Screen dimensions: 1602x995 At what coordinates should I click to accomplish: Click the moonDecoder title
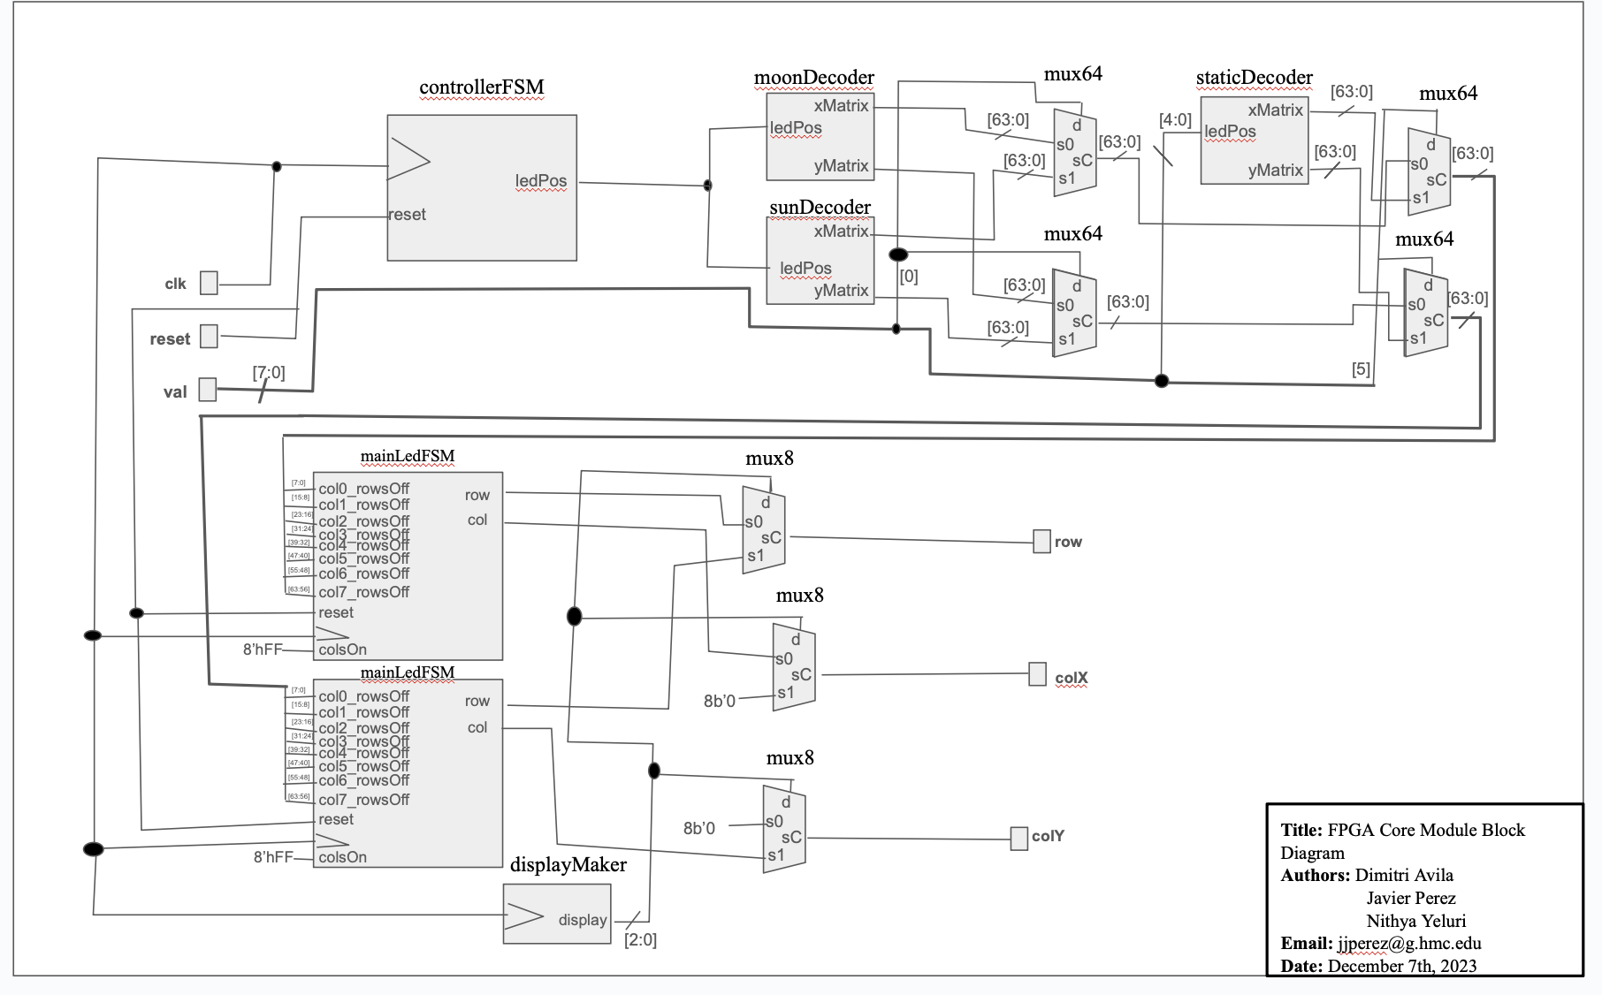(813, 78)
